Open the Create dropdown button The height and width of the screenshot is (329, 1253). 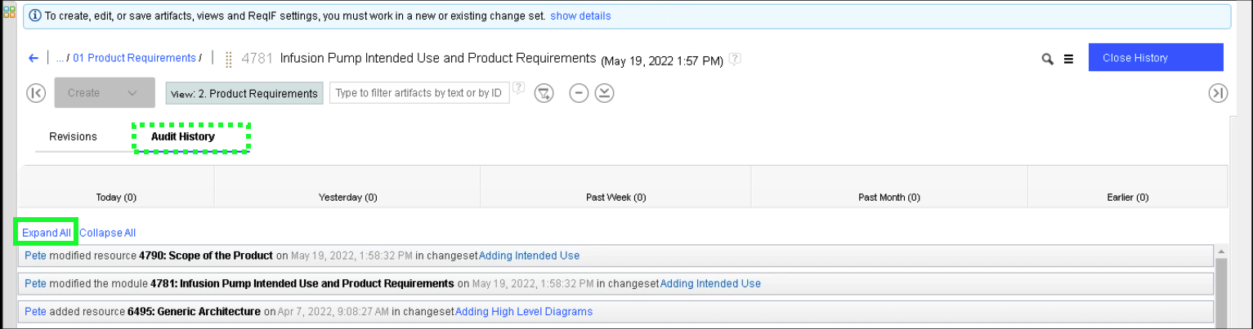[x=105, y=93]
